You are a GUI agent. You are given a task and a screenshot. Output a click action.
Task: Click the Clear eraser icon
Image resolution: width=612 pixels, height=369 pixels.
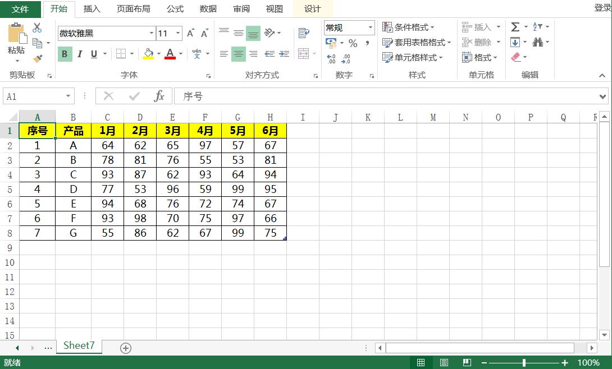516,57
